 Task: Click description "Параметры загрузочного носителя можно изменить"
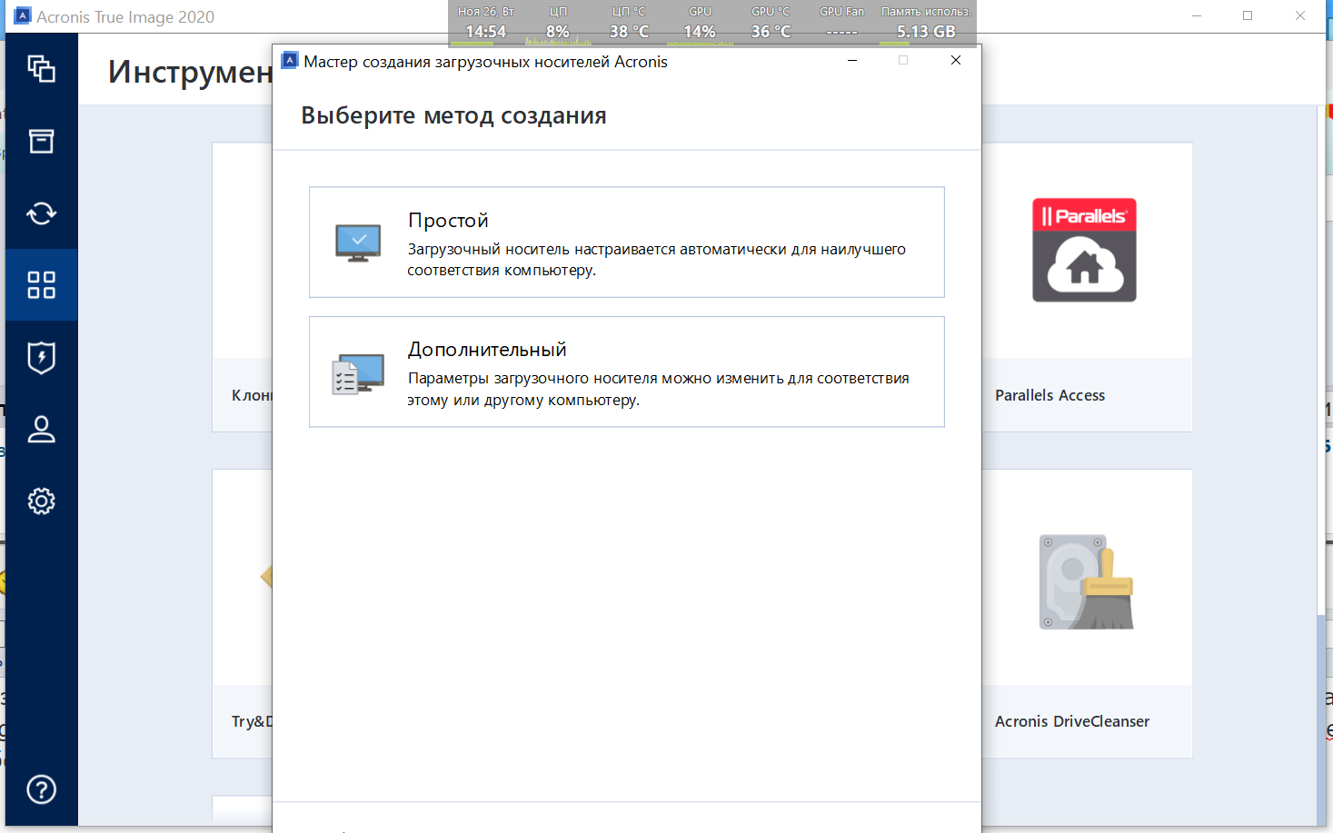coord(658,389)
